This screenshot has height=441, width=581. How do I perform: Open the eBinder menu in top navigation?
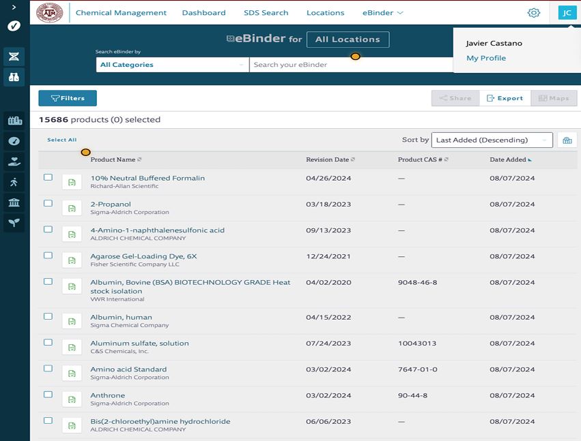(x=383, y=13)
